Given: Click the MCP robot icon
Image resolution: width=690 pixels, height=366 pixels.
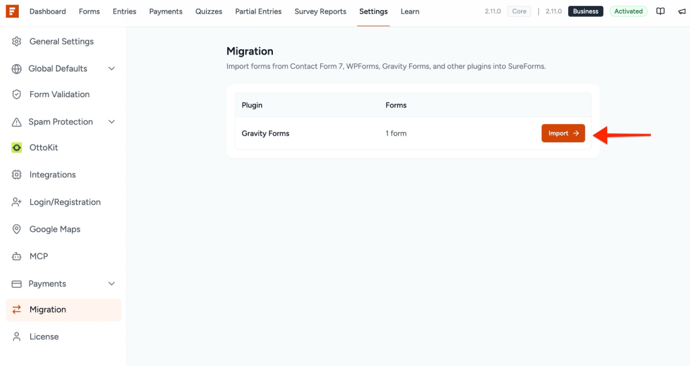Looking at the screenshot, I should [17, 256].
